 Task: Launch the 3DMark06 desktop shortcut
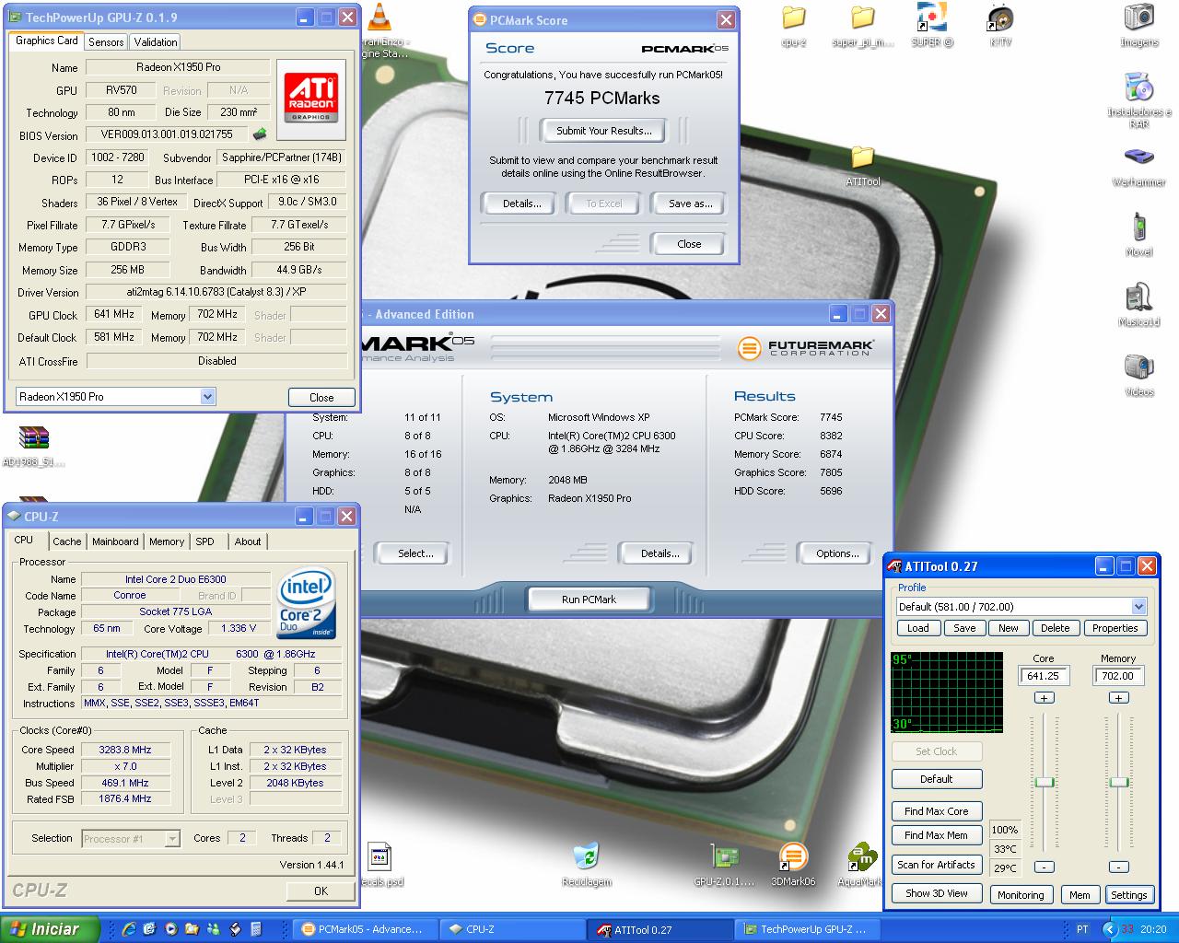pos(793,865)
